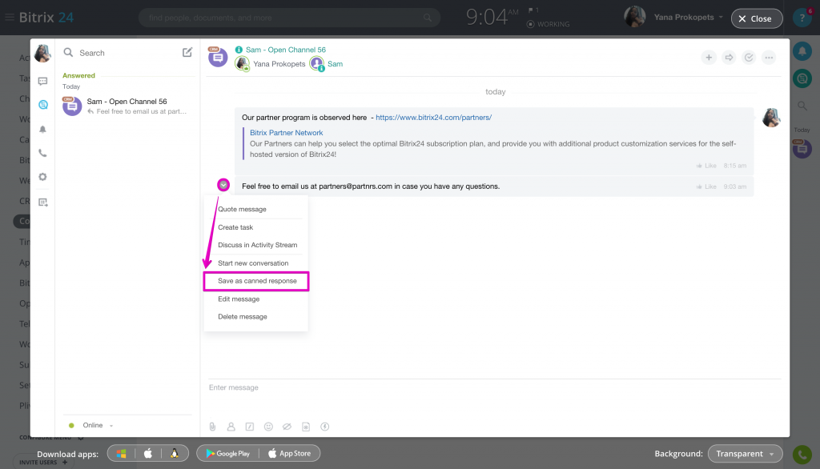Select Save as canned response

tap(256, 281)
